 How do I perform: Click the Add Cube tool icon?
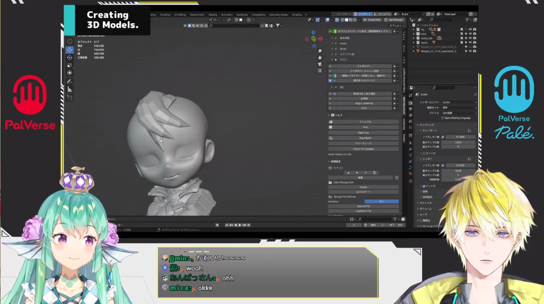(x=69, y=98)
